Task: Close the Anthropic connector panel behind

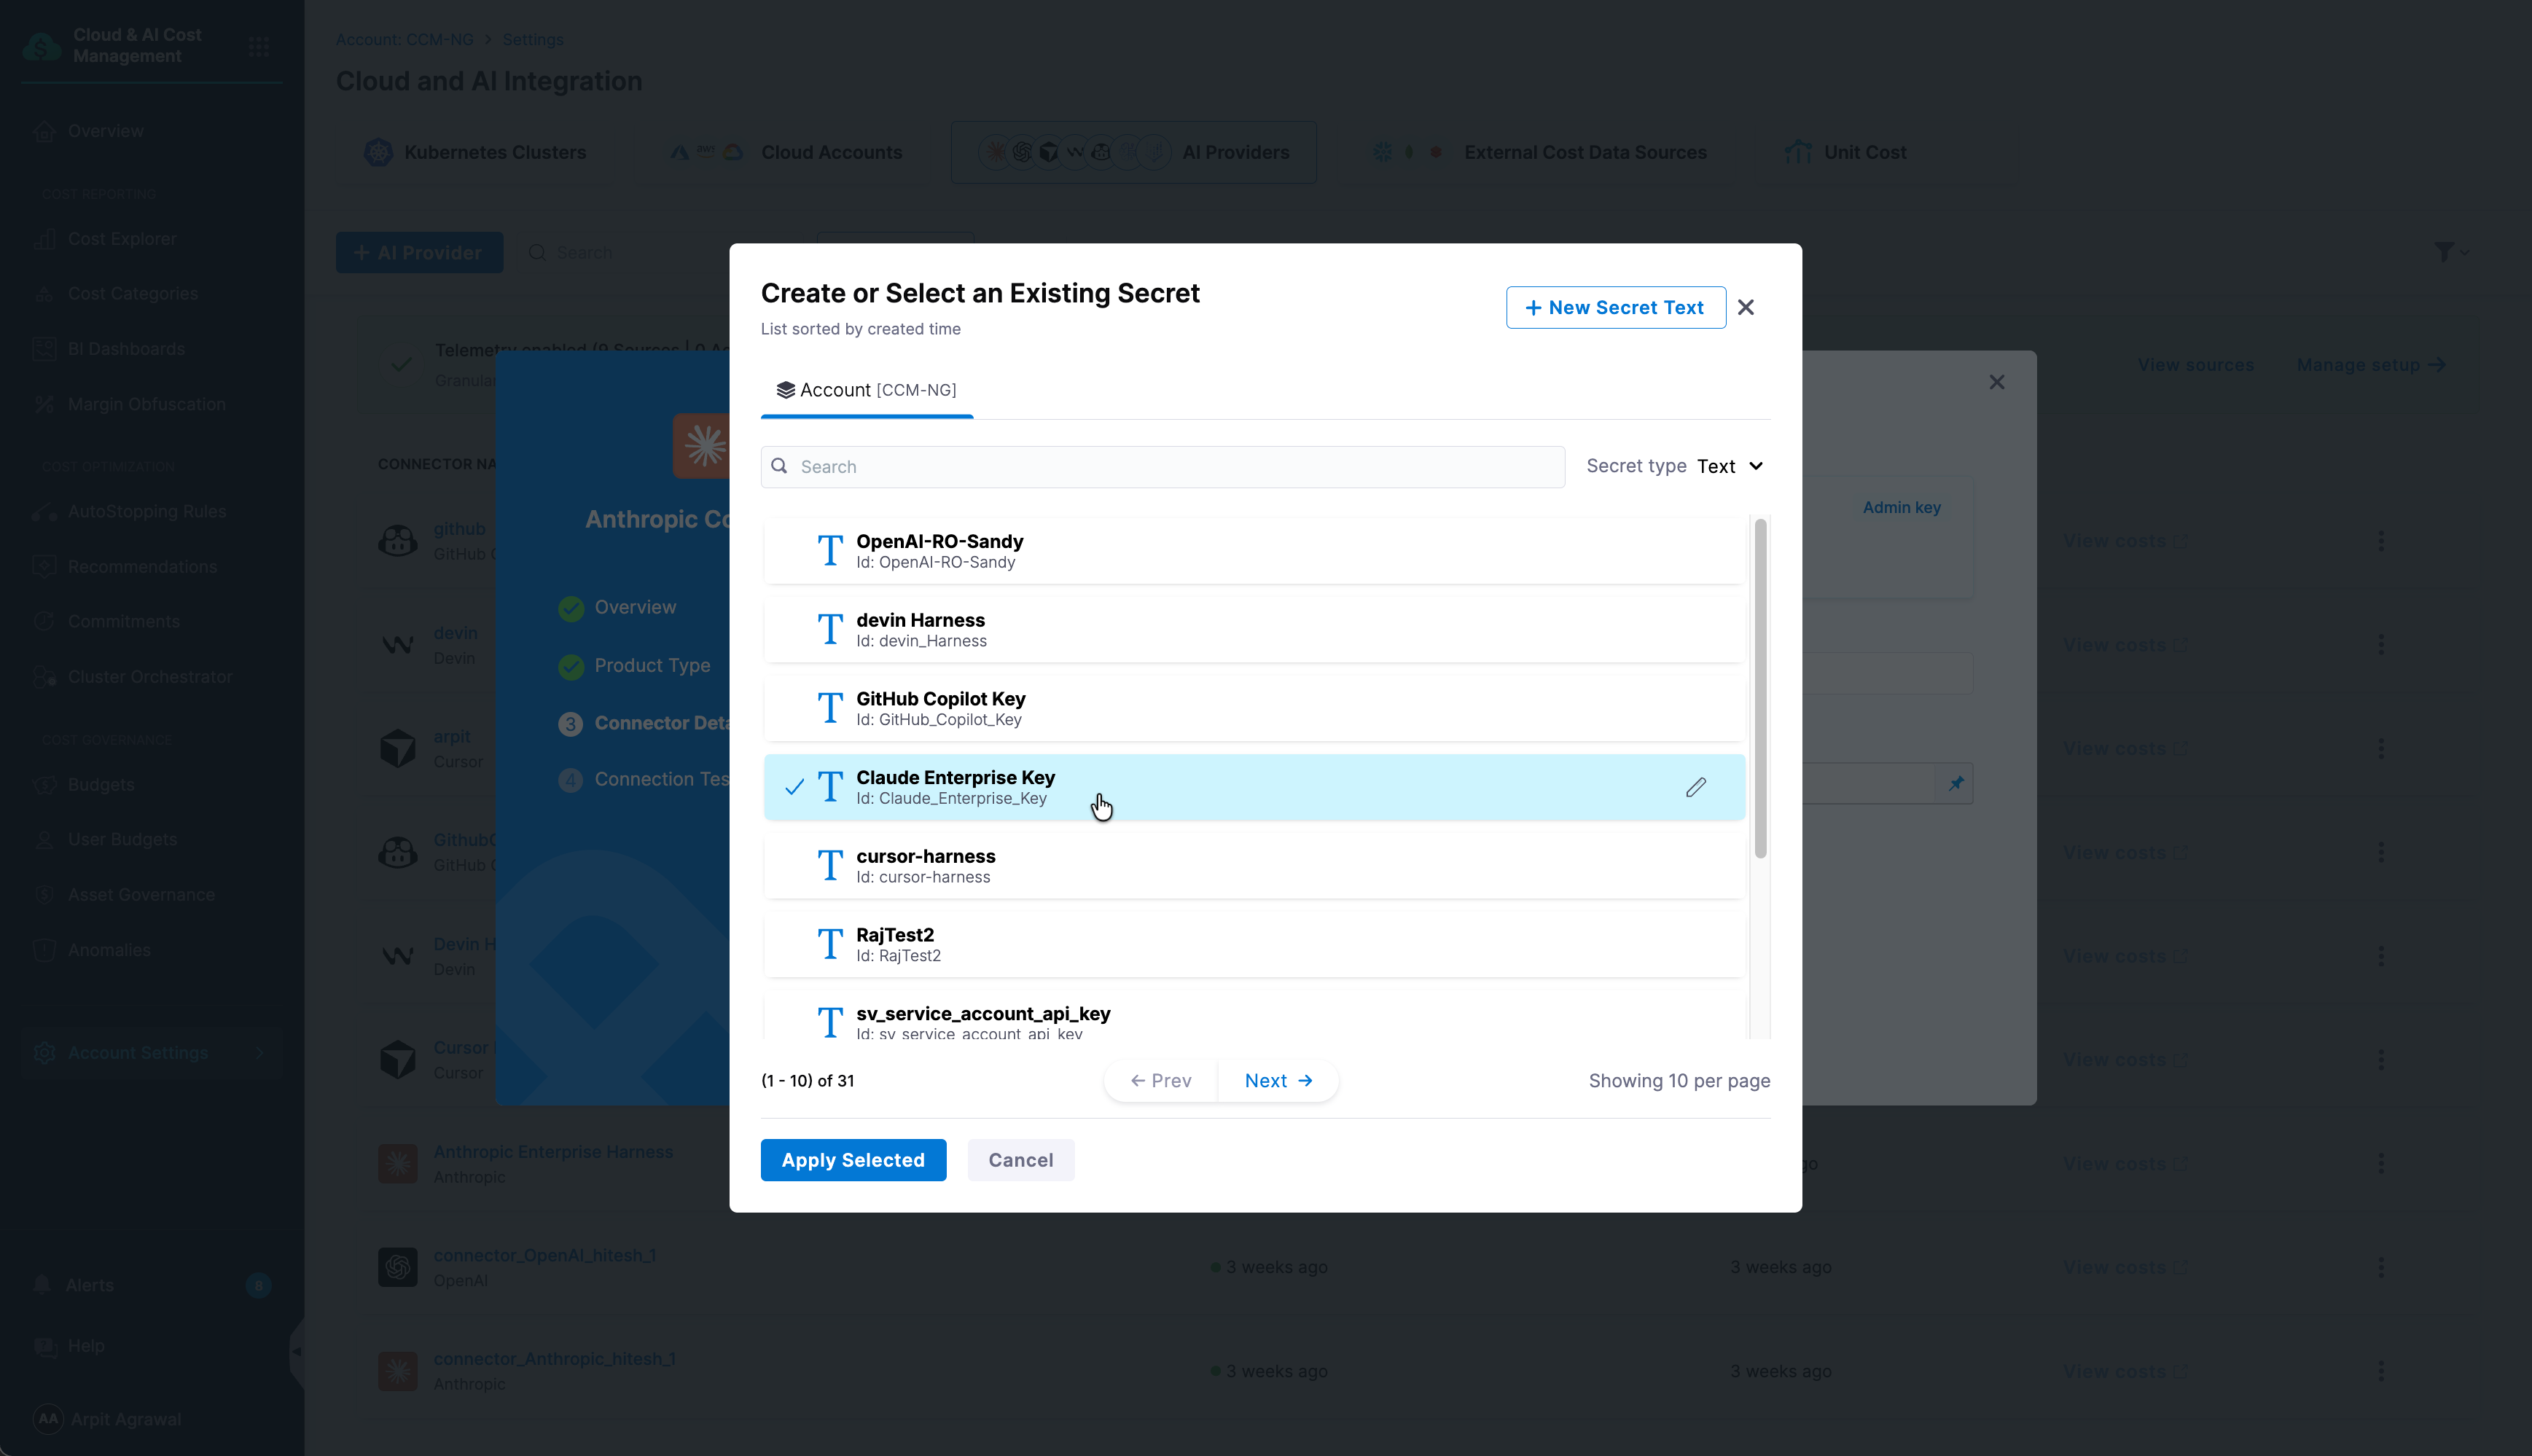Action: click(1997, 382)
